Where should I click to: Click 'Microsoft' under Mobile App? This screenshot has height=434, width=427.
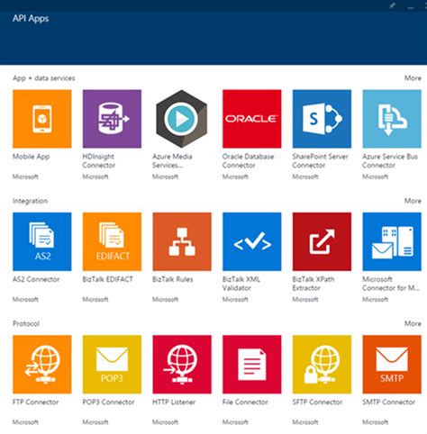click(x=25, y=176)
